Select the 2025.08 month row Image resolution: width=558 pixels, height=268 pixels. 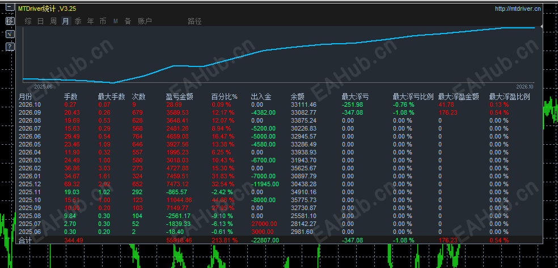(280, 216)
